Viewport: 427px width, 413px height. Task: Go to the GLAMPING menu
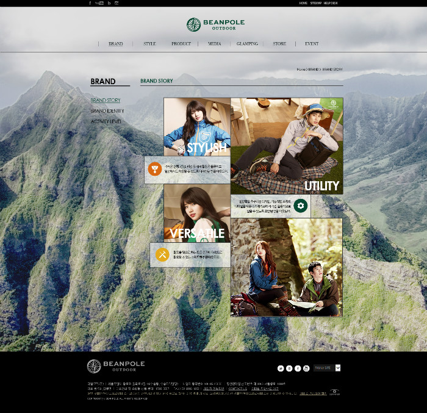point(247,44)
